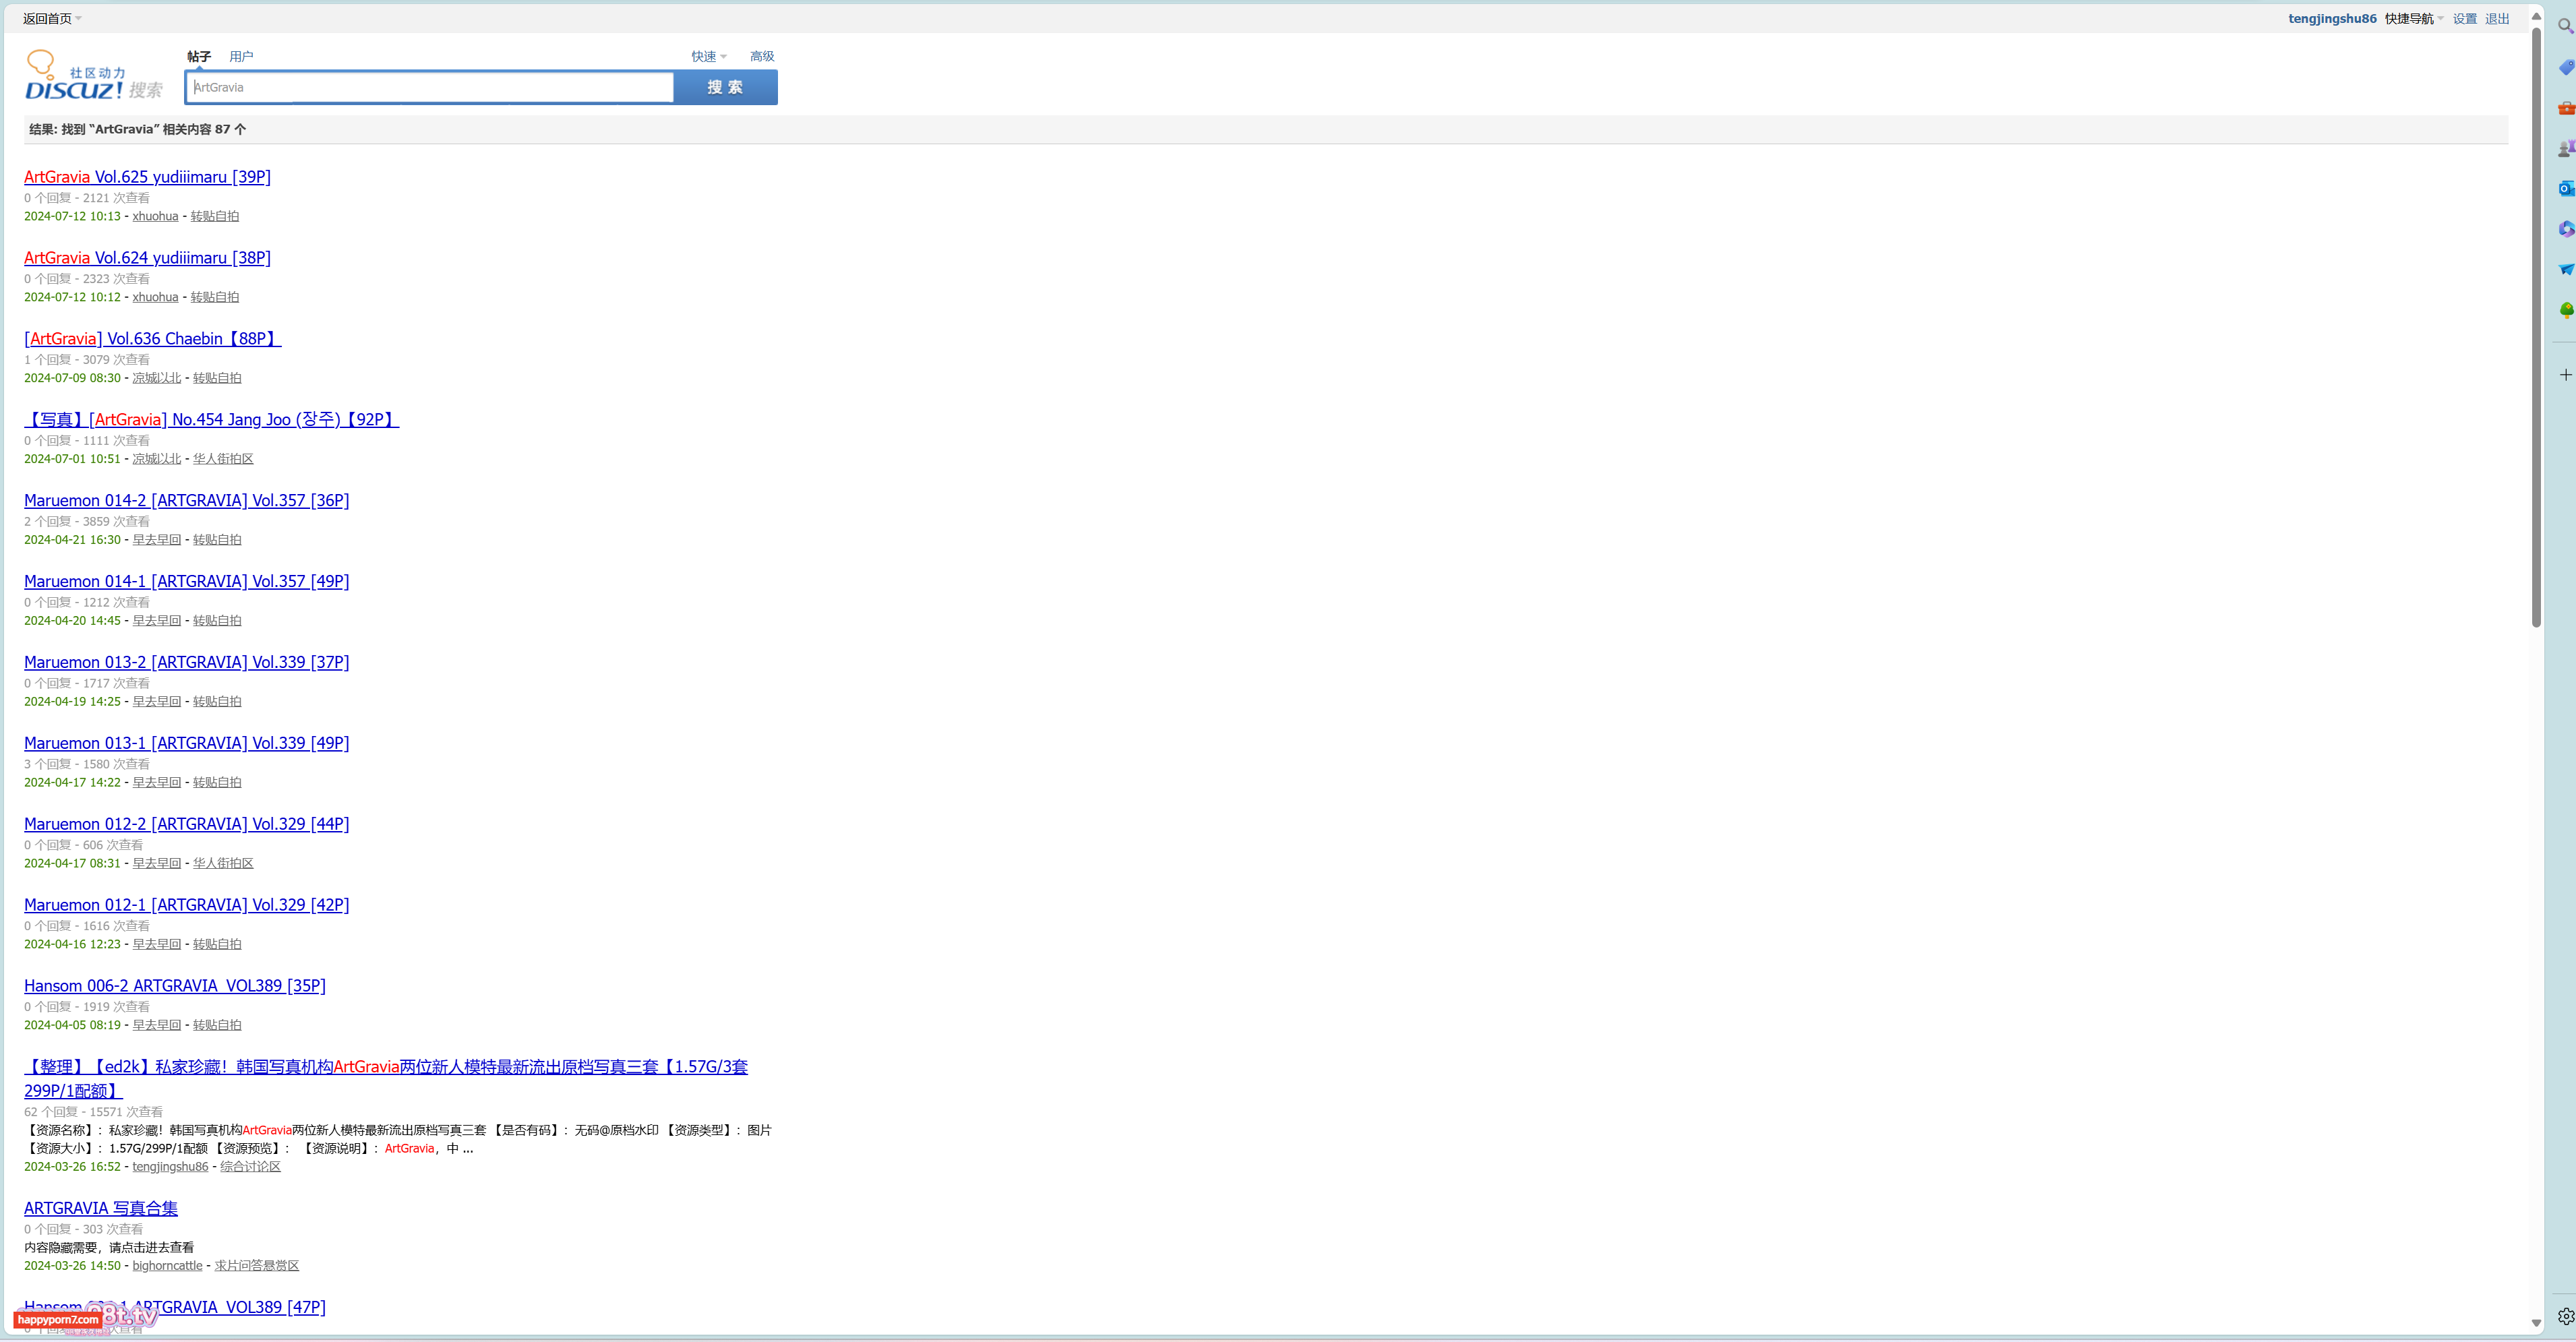Open author xhuohua of Vol.624 post
Viewport: 2576px width, 1342px height.
coord(155,297)
